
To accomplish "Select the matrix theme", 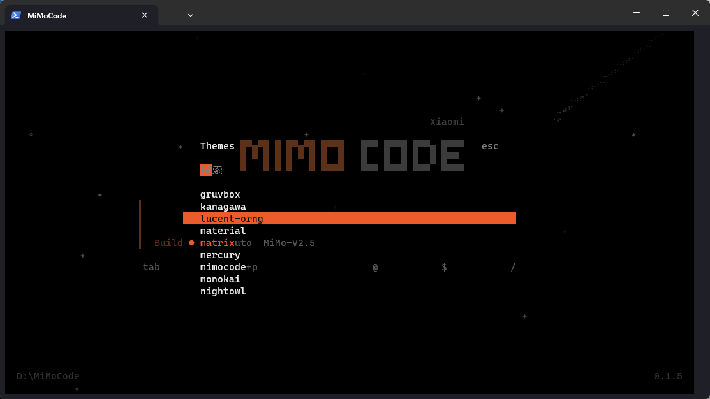I will (217, 243).
